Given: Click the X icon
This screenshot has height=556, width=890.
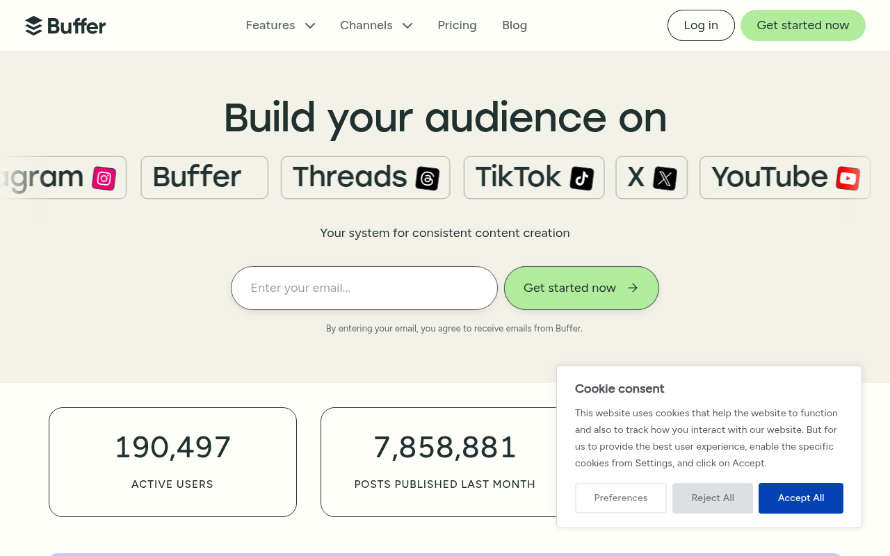Looking at the screenshot, I should click(665, 178).
